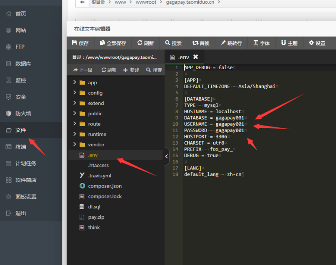Open the 监控 monitoring section
This screenshot has height=265, width=336.
[21, 80]
